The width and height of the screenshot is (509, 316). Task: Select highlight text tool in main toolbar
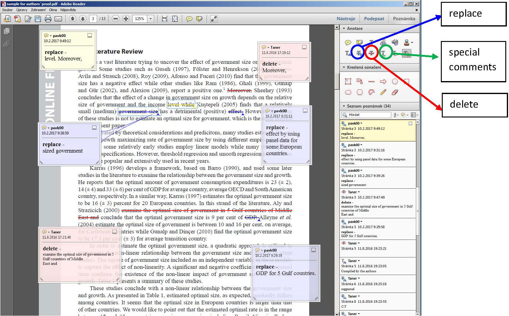pos(199,19)
